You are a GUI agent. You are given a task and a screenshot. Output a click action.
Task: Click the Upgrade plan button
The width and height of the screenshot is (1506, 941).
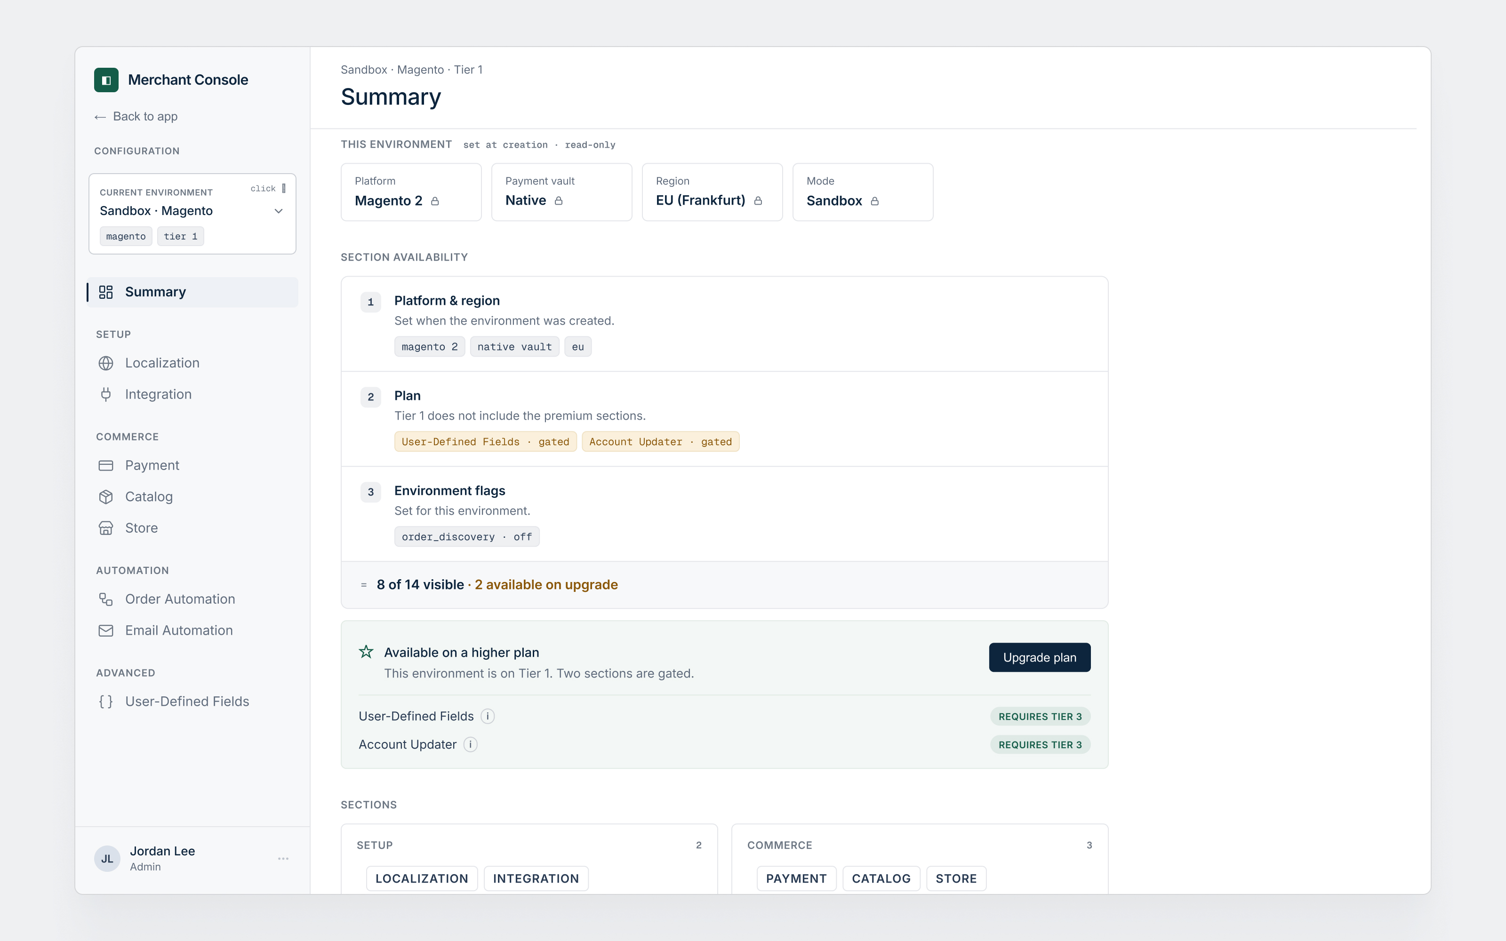[1039, 657]
